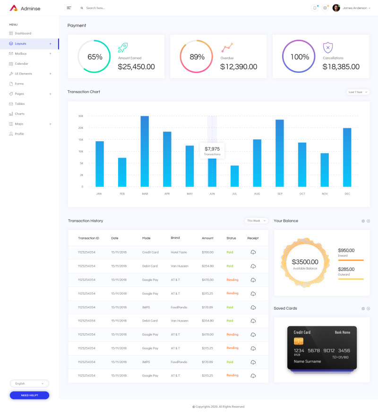This screenshot has height=415, width=378.
Task: Click the NEED HELP button
Action: 29,395
